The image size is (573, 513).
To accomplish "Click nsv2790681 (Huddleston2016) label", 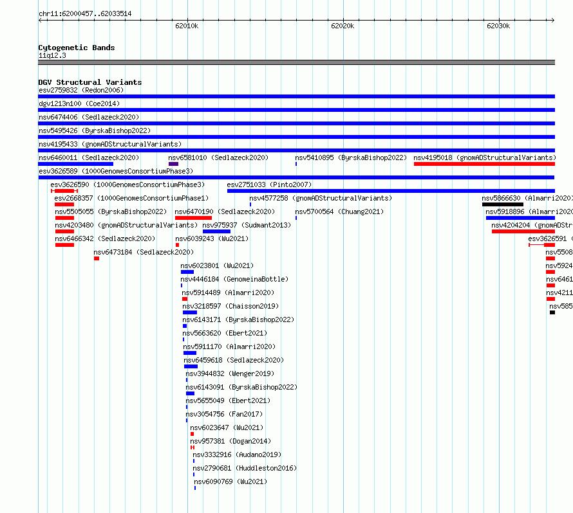I will point(245,468).
